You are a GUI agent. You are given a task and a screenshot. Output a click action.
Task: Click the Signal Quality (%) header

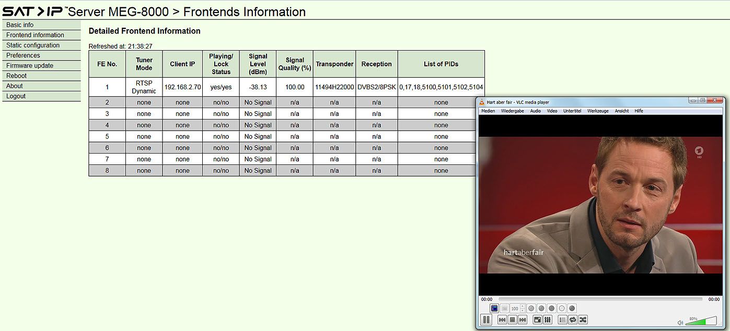tap(295, 64)
